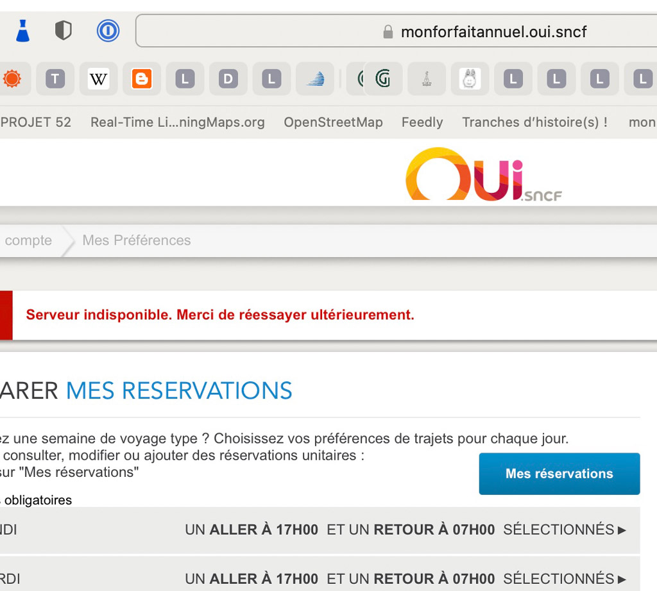Open the small tower logo pinned tab
This screenshot has width=657, height=591.
(x=427, y=79)
